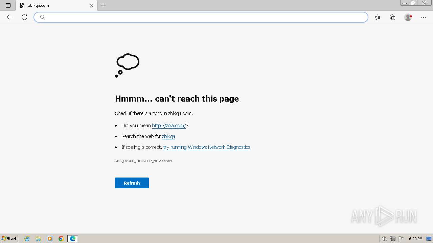Open File Explorer folder taskbar icon

click(x=38, y=239)
